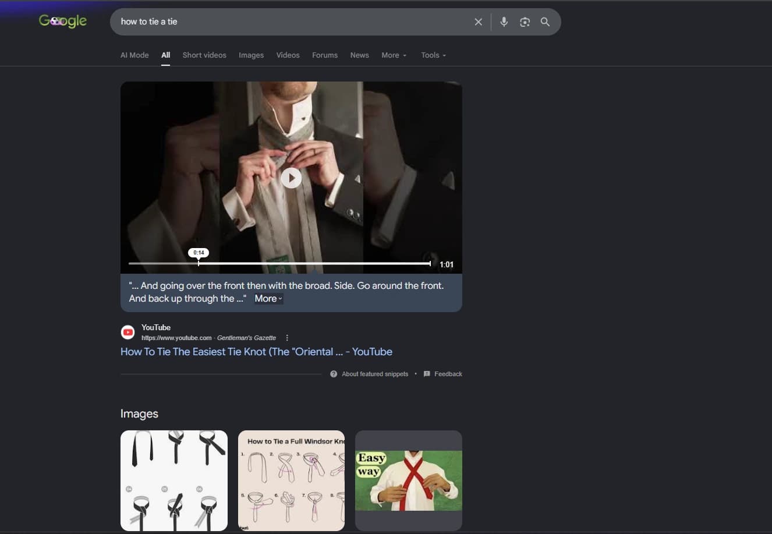Click the YouTube source name text
Image resolution: width=772 pixels, height=534 pixels.
(156, 327)
